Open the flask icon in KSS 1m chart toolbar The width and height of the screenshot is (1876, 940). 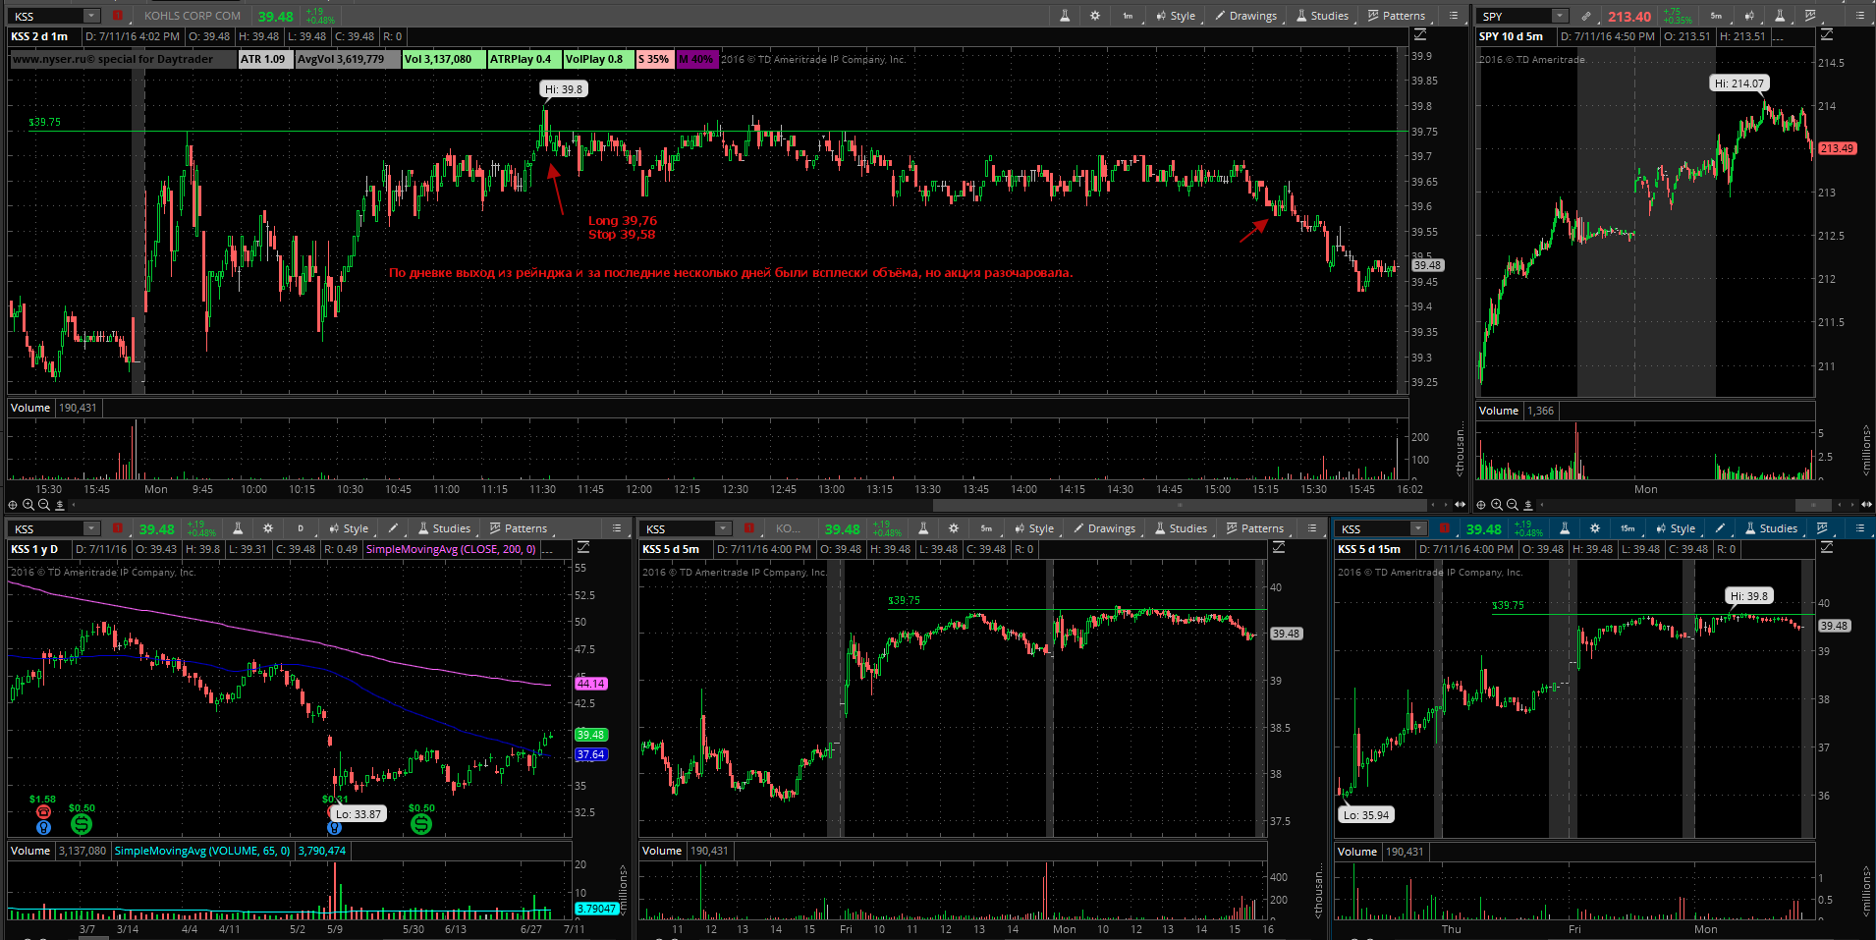[x=1065, y=16]
